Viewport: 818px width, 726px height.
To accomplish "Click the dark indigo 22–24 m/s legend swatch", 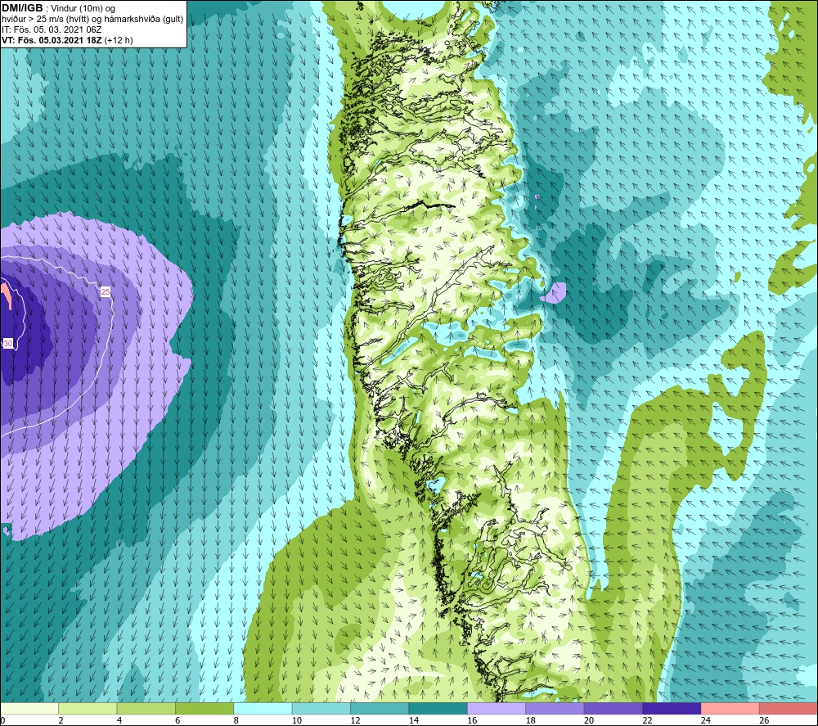I will [672, 708].
